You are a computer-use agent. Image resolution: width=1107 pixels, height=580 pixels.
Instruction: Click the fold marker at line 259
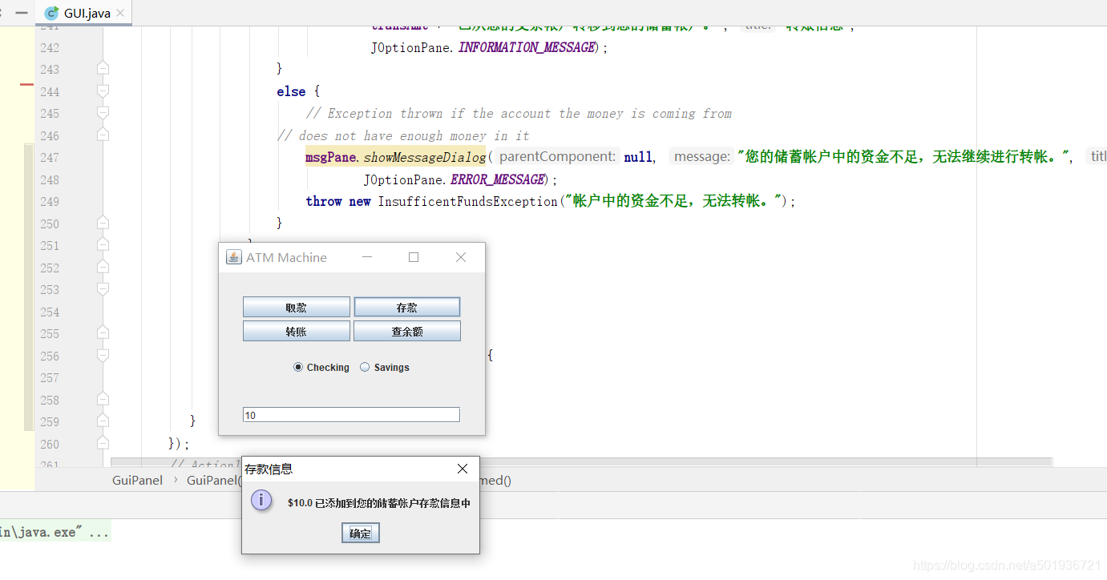point(103,421)
